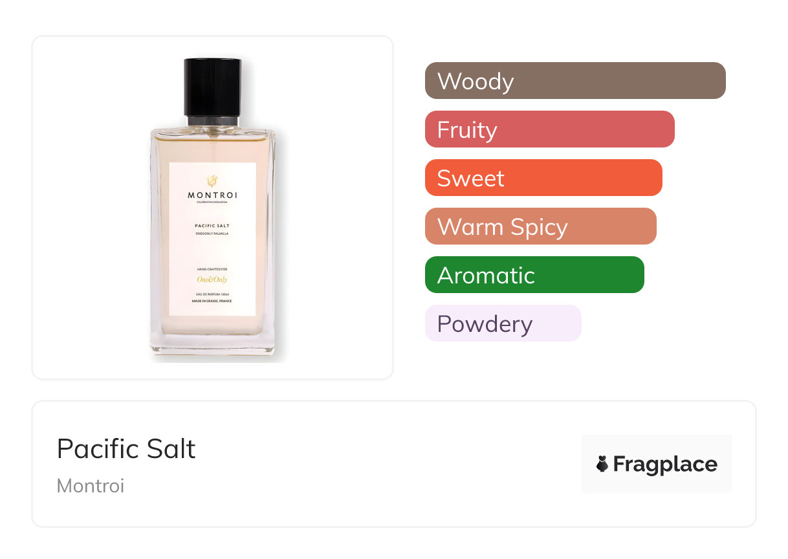Select the Woody accord bar
Image resolution: width=788 pixels, height=559 pixels.
pos(575,81)
